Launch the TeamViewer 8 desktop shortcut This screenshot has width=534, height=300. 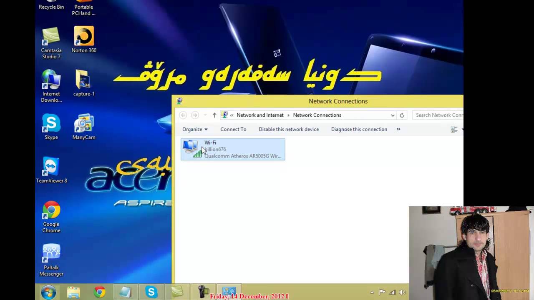51,170
